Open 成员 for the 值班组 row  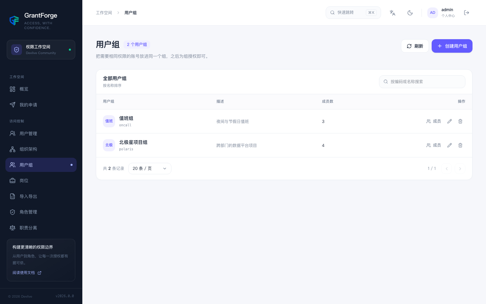tap(434, 121)
